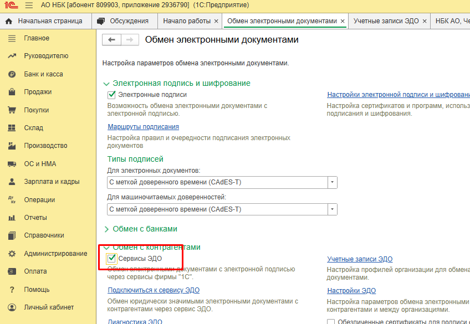Screen dimensions: 470x324
Task: Click the Склад warehouse grid icon
Action: click(x=12, y=128)
